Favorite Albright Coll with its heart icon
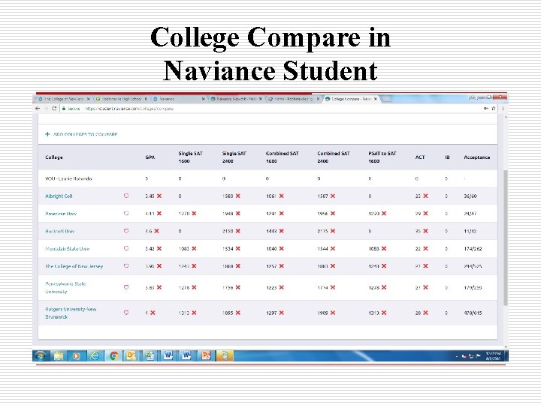Viewport: 541px width, 405px height. click(126, 196)
